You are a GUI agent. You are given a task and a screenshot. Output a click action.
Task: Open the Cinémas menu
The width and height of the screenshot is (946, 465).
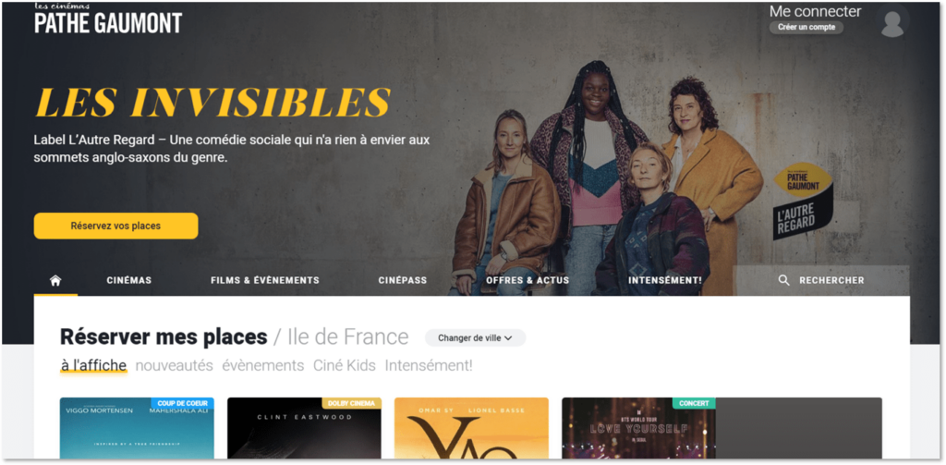click(129, 280)
